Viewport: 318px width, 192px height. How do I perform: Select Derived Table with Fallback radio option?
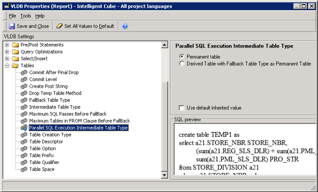tap(182, 63)
